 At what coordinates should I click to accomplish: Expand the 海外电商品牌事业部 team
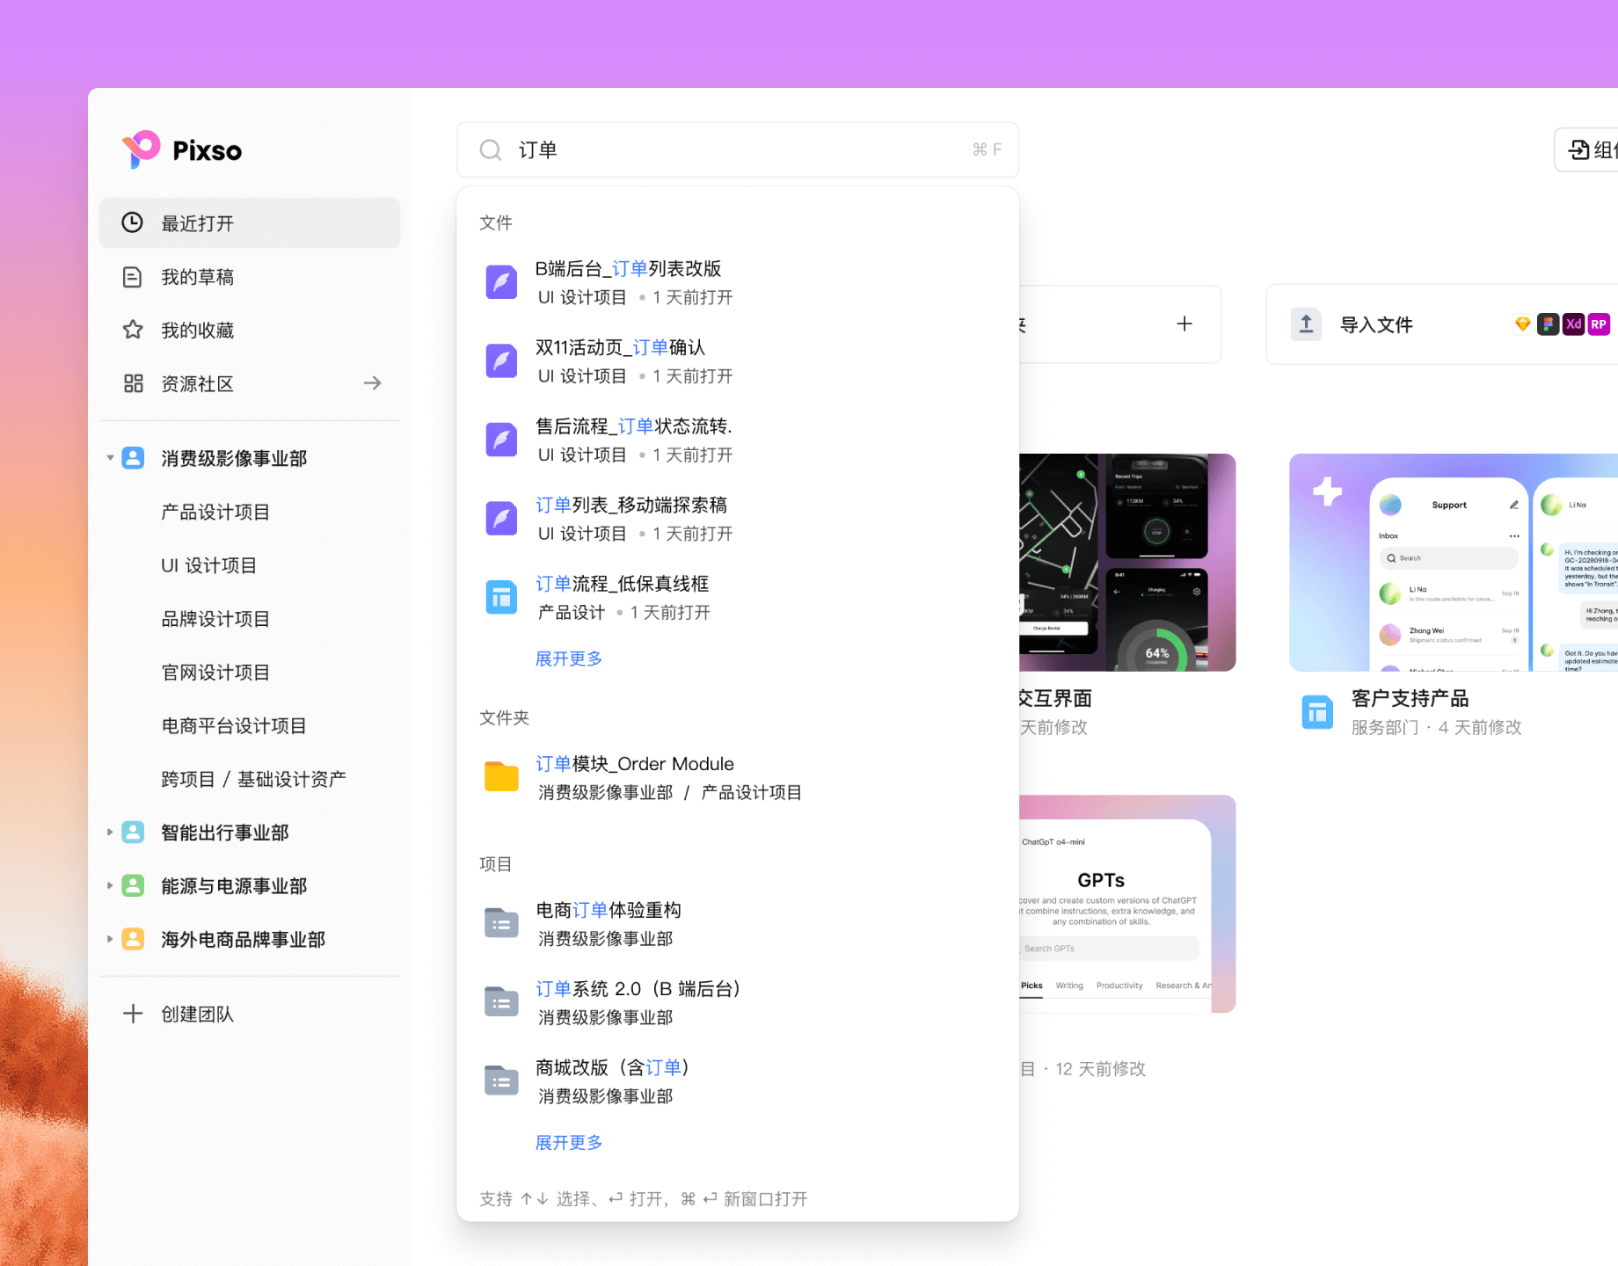coord(109,939)
